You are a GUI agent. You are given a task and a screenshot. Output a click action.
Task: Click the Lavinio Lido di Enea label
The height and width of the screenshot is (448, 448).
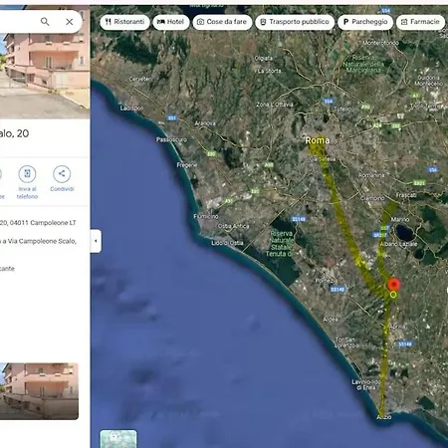pos(366,385)
